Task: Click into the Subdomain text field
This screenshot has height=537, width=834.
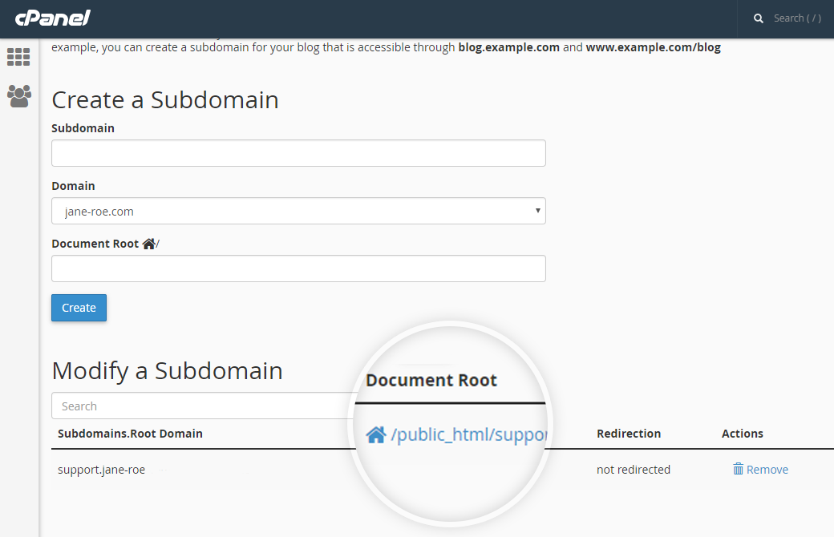Action: [x=298, y=153]
